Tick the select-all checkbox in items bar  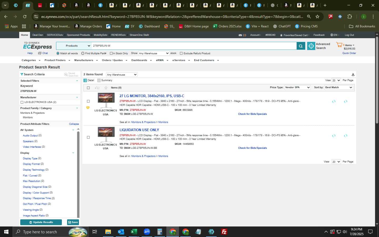(x=88, y=88)
